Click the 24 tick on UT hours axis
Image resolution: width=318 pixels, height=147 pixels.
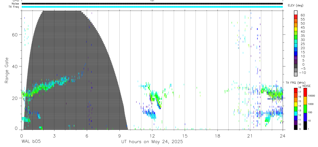[x=283, y=135]
